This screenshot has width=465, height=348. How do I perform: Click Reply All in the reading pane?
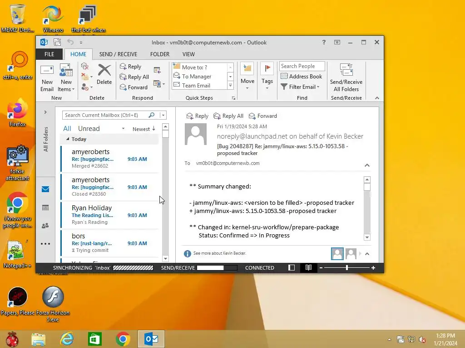[x=228, y=116]
